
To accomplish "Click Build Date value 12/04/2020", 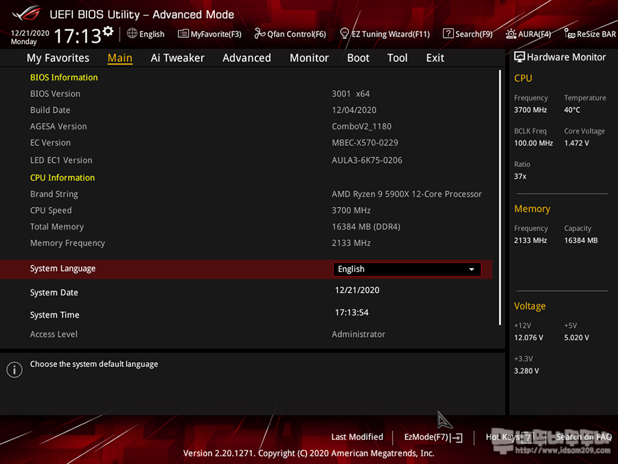I will tap(354, 110).
